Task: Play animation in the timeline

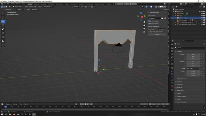Action: tap(87, 104)
